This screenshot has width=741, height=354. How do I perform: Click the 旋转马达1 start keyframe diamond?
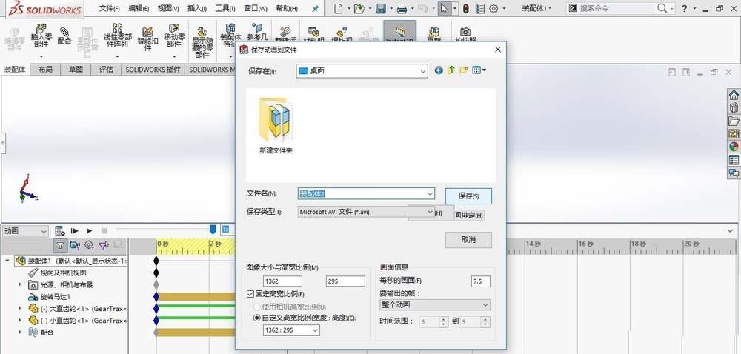[156, 296]
